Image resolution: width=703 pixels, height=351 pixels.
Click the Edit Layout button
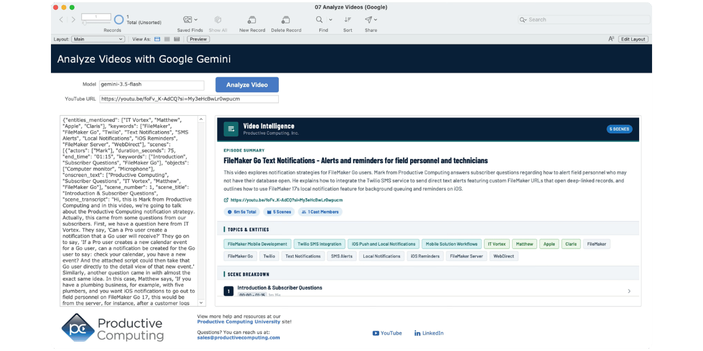click(633, 39)
